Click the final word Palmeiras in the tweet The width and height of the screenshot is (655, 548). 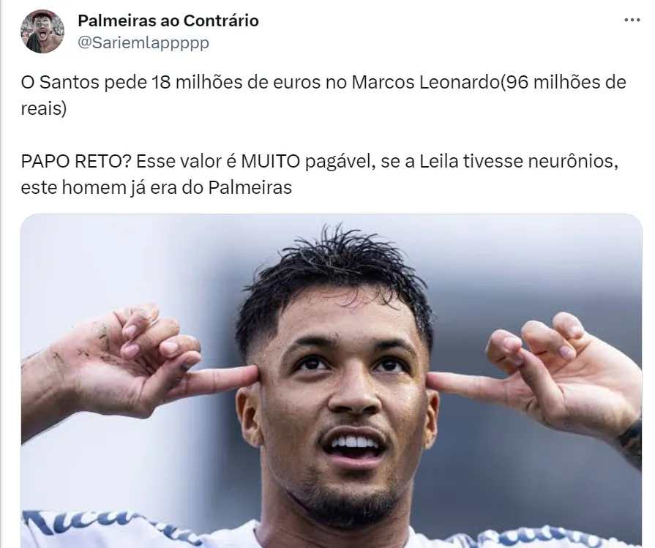(x=250, y=187)
